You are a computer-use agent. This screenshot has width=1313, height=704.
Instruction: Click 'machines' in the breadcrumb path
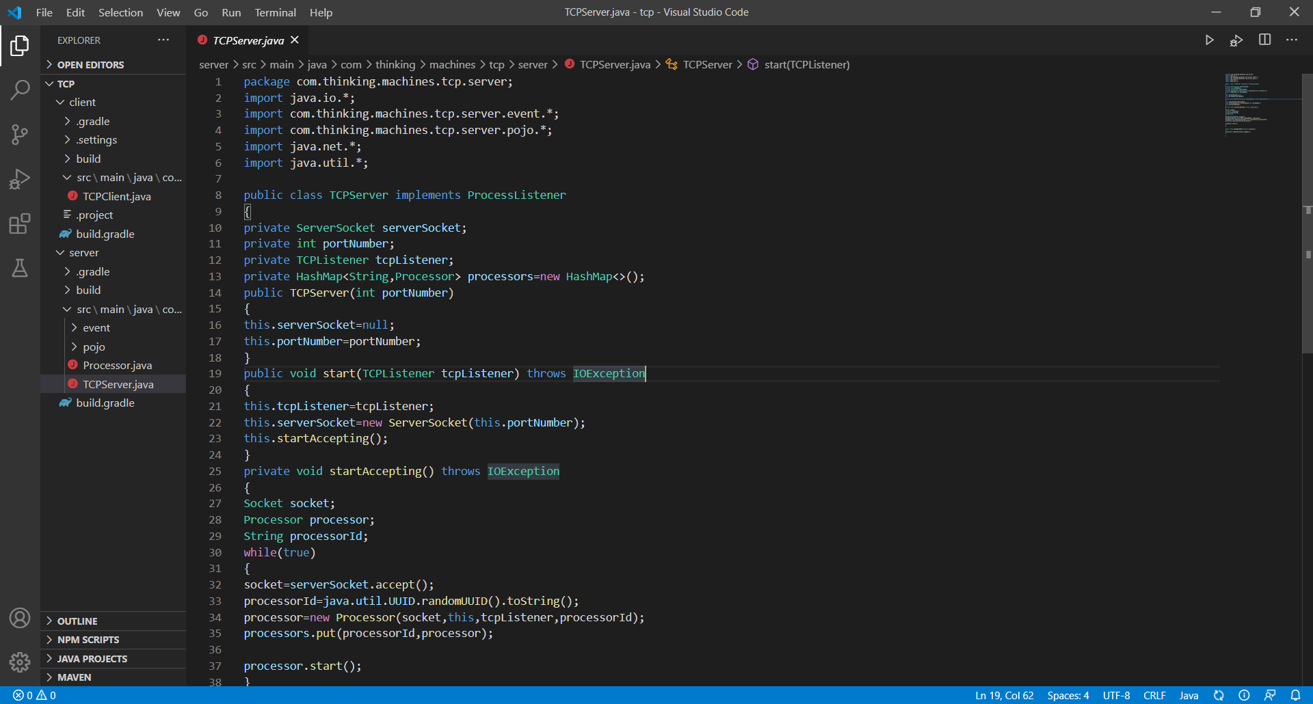click(x=452, y=64)
